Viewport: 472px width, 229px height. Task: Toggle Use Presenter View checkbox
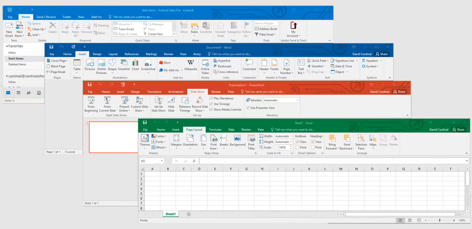[x=248, y=108]
